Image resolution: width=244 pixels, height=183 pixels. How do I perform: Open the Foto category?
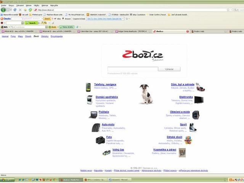(x=109, y=137)
